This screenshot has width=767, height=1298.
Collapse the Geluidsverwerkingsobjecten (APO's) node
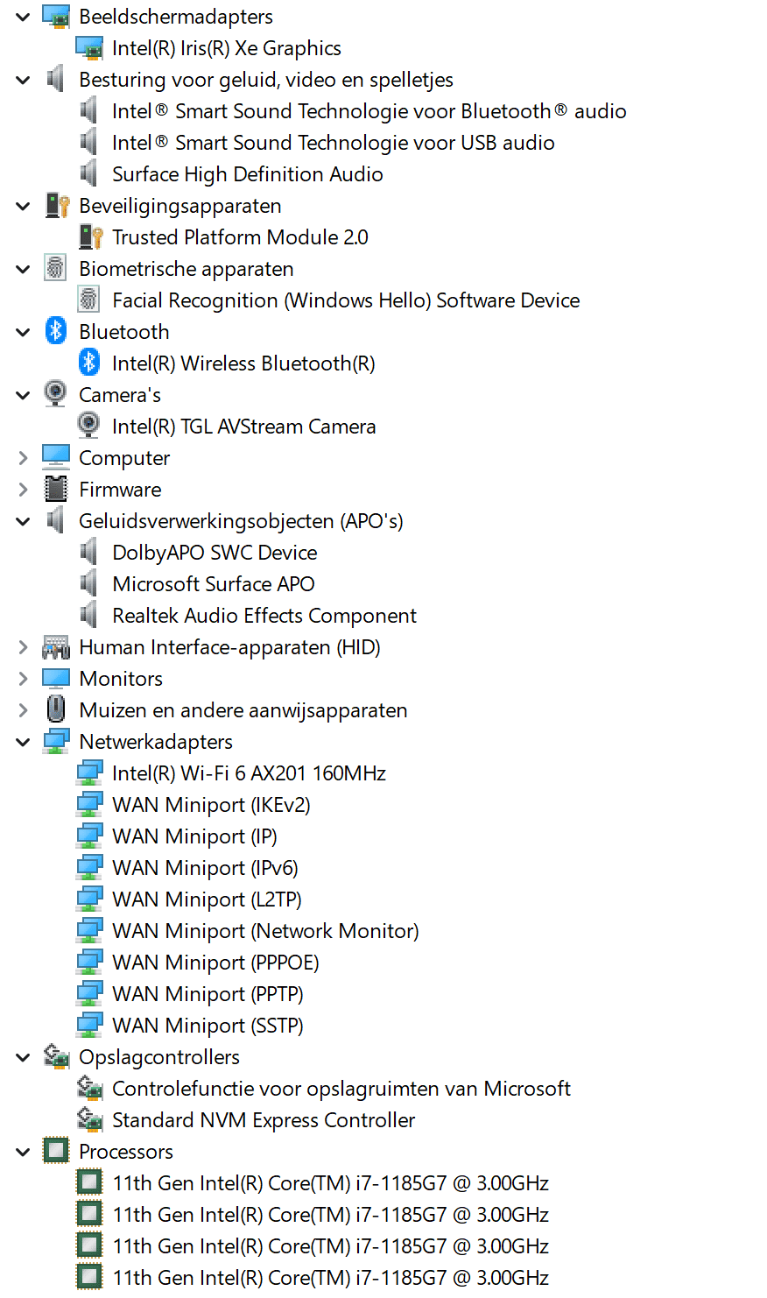click(x=24, y=521)
